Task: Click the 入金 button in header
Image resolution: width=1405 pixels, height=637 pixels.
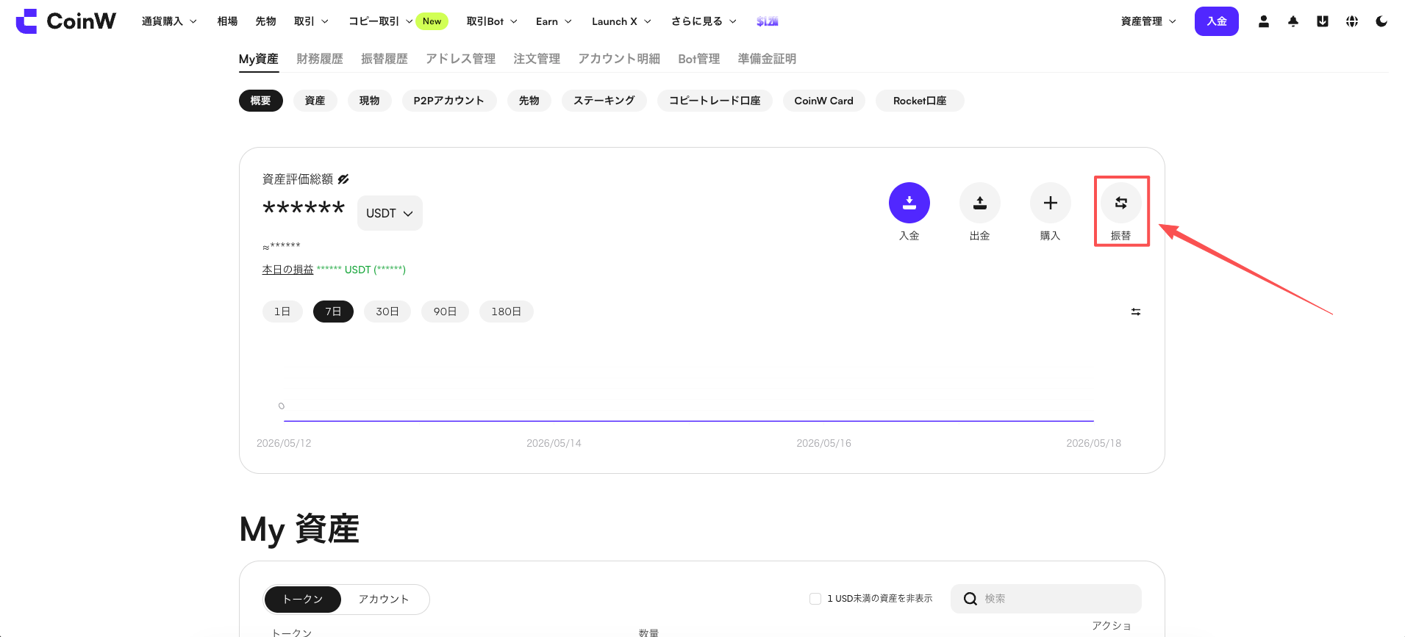Action: coord(1217,21)
